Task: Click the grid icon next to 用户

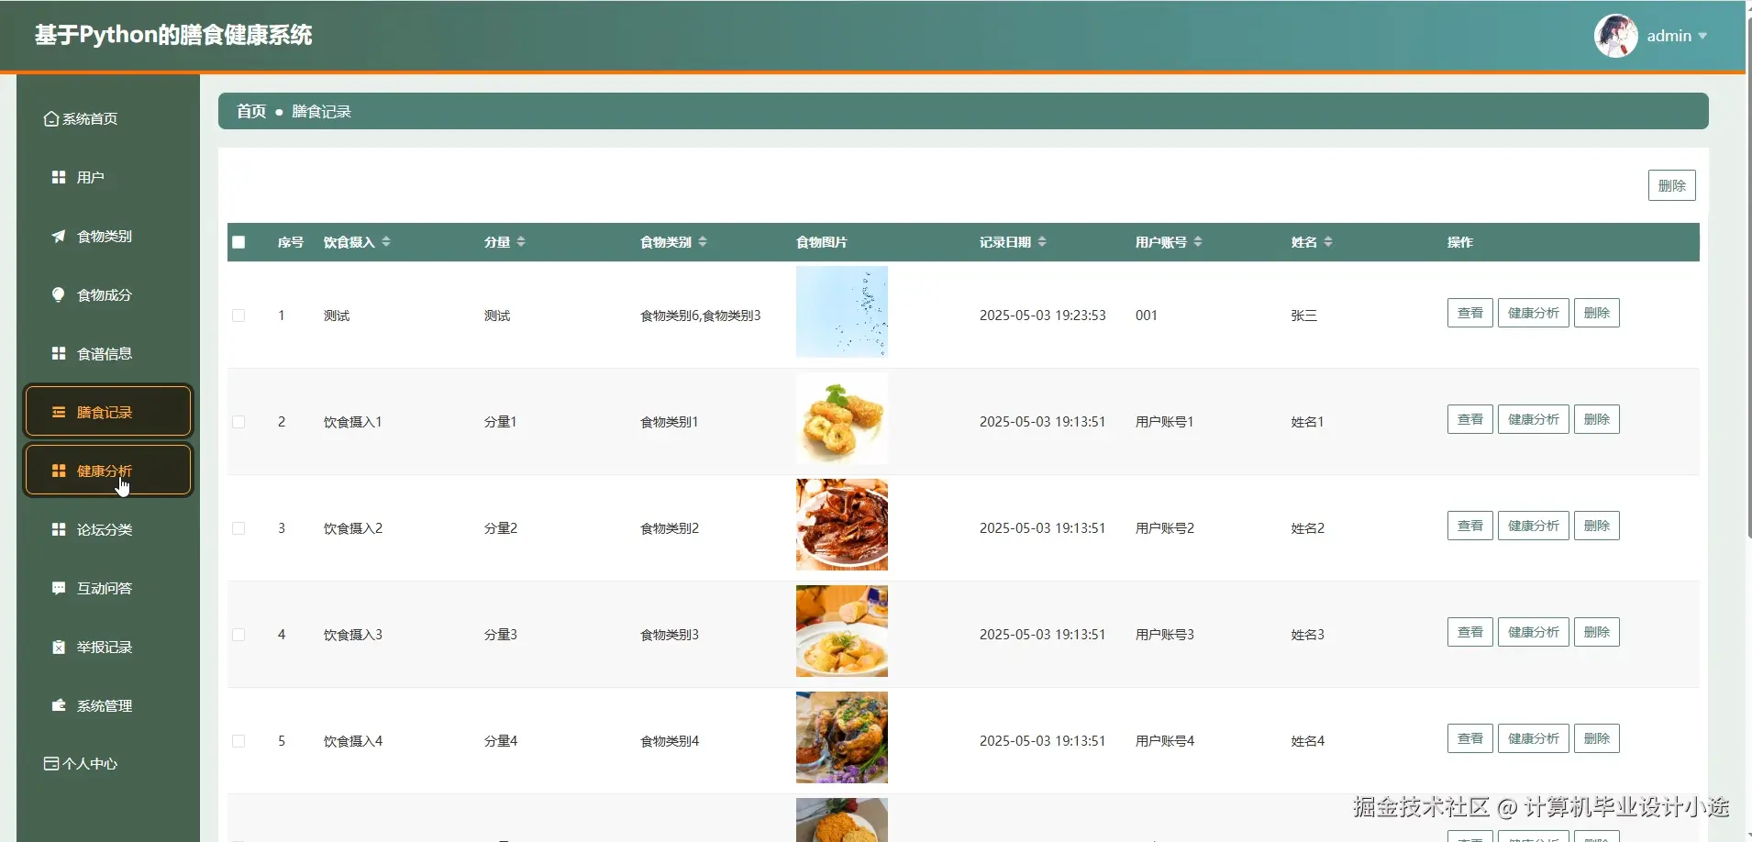Action: coord(59,177)
